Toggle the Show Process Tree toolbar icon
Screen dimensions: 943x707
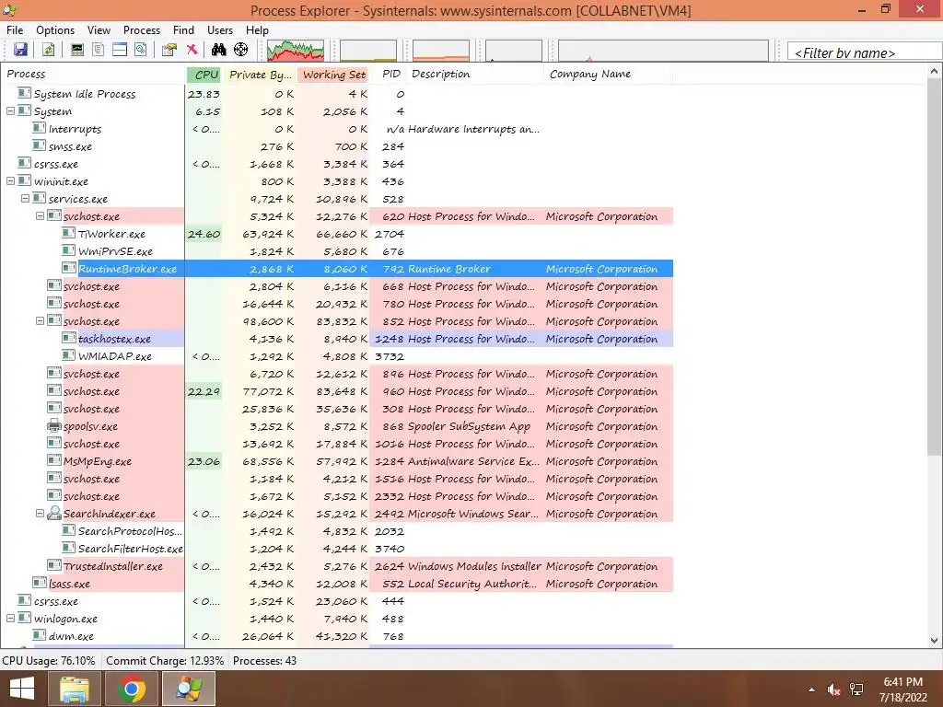click(98, 50)
